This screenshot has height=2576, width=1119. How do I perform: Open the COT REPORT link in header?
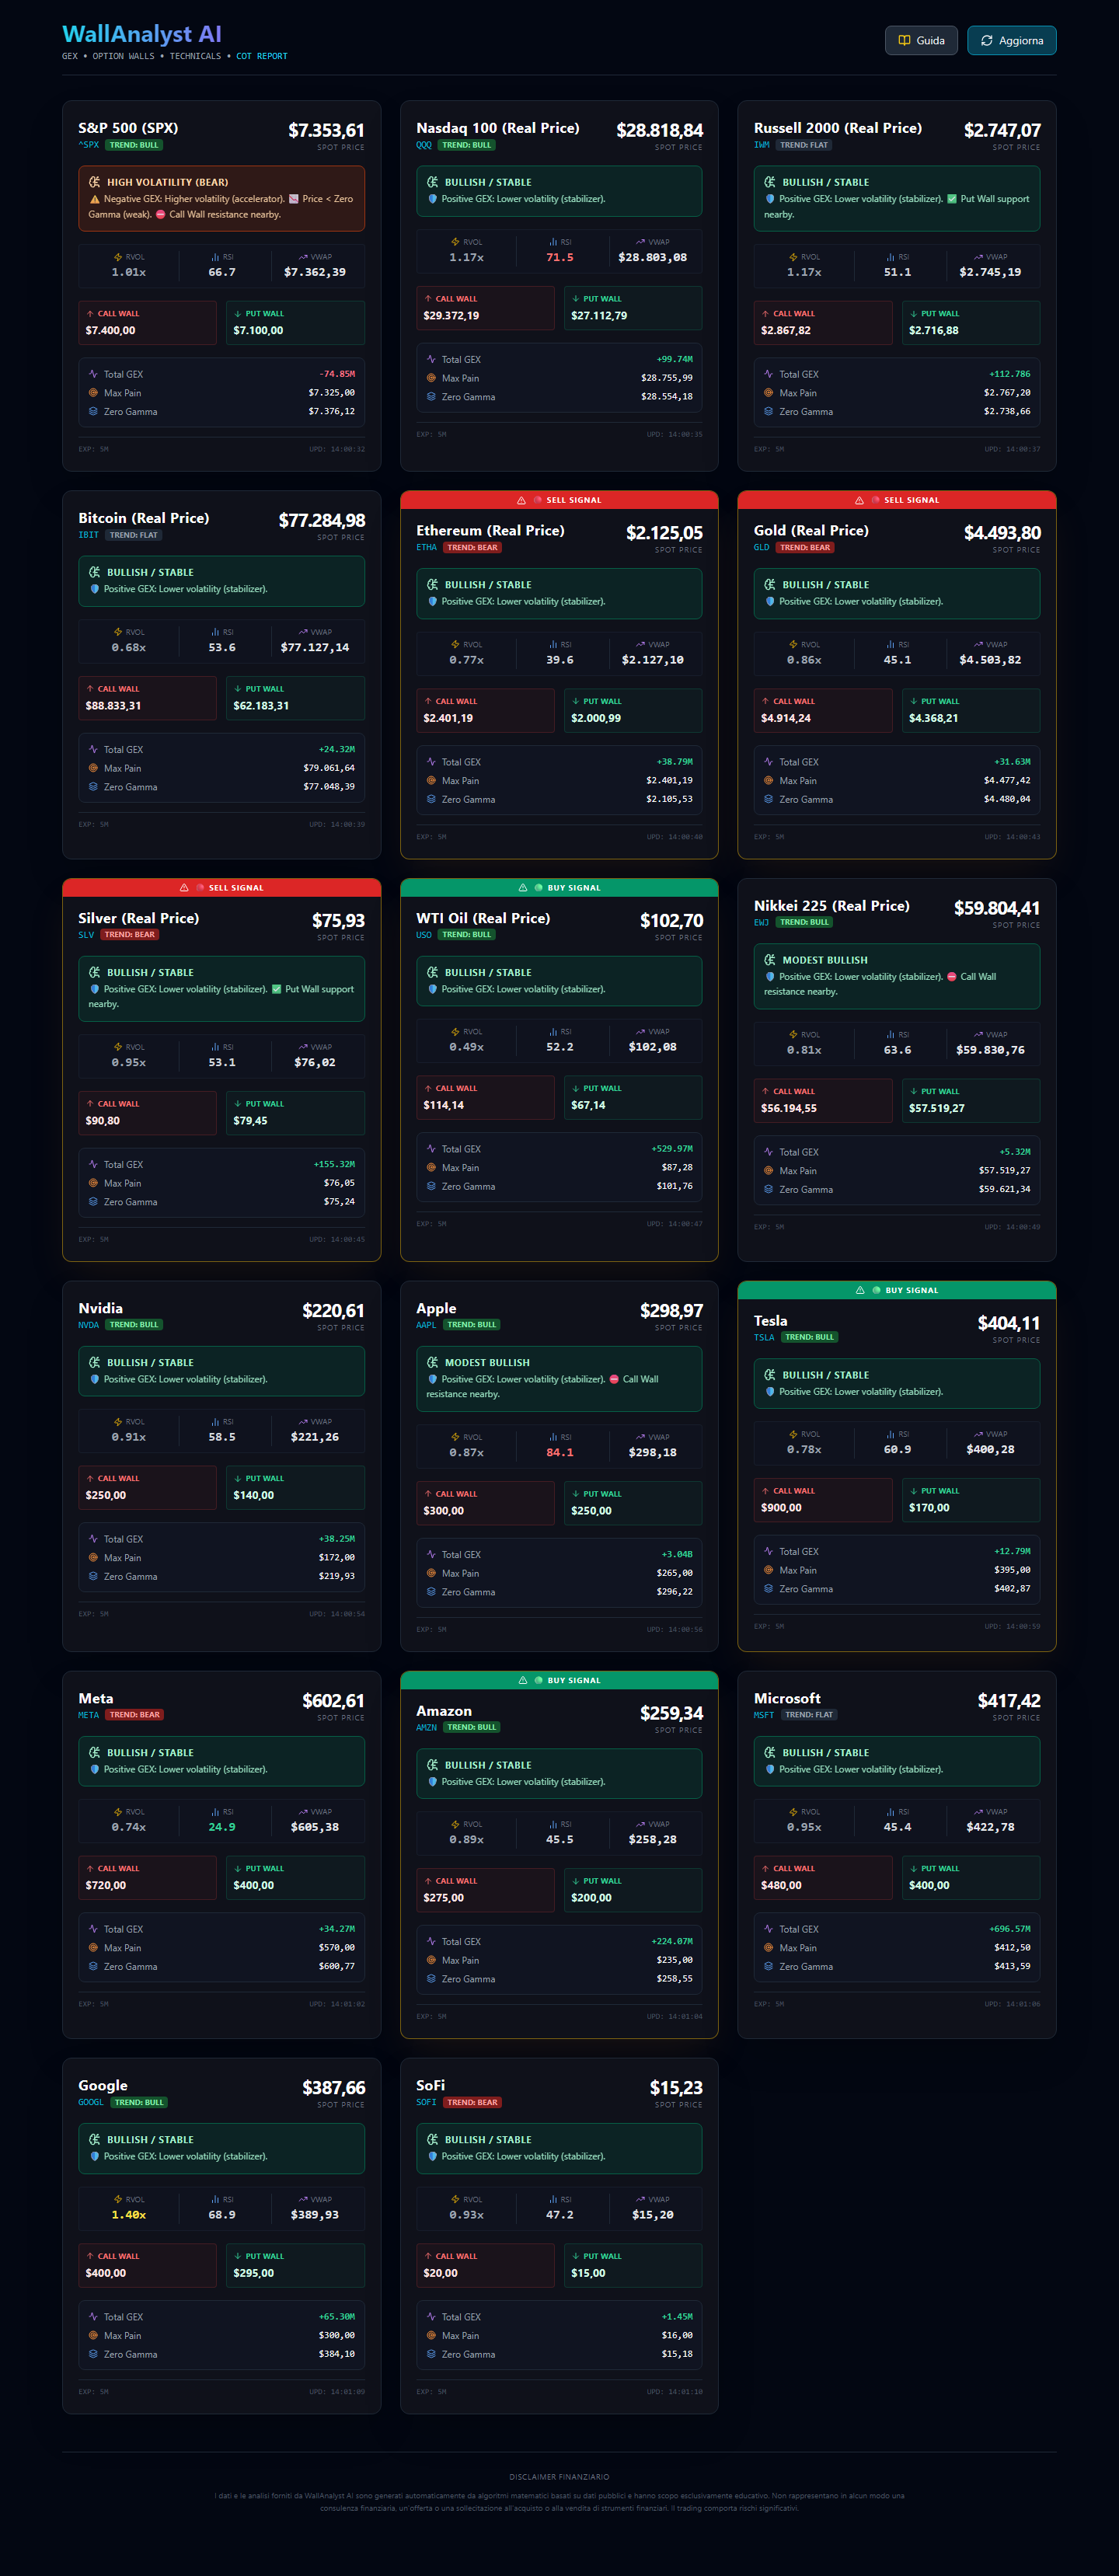point(262,57)
